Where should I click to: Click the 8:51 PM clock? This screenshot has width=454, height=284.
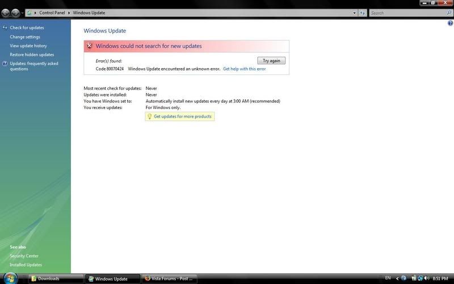coord(440,278)
